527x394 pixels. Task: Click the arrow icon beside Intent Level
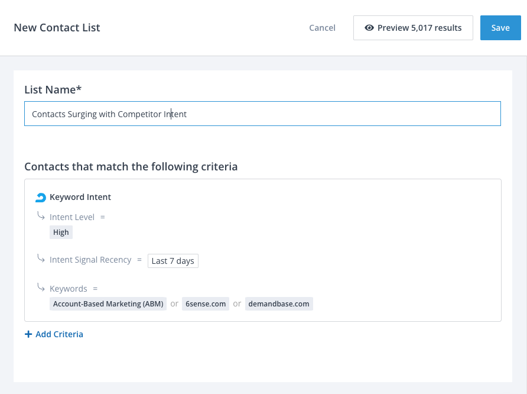click(41, 217)
